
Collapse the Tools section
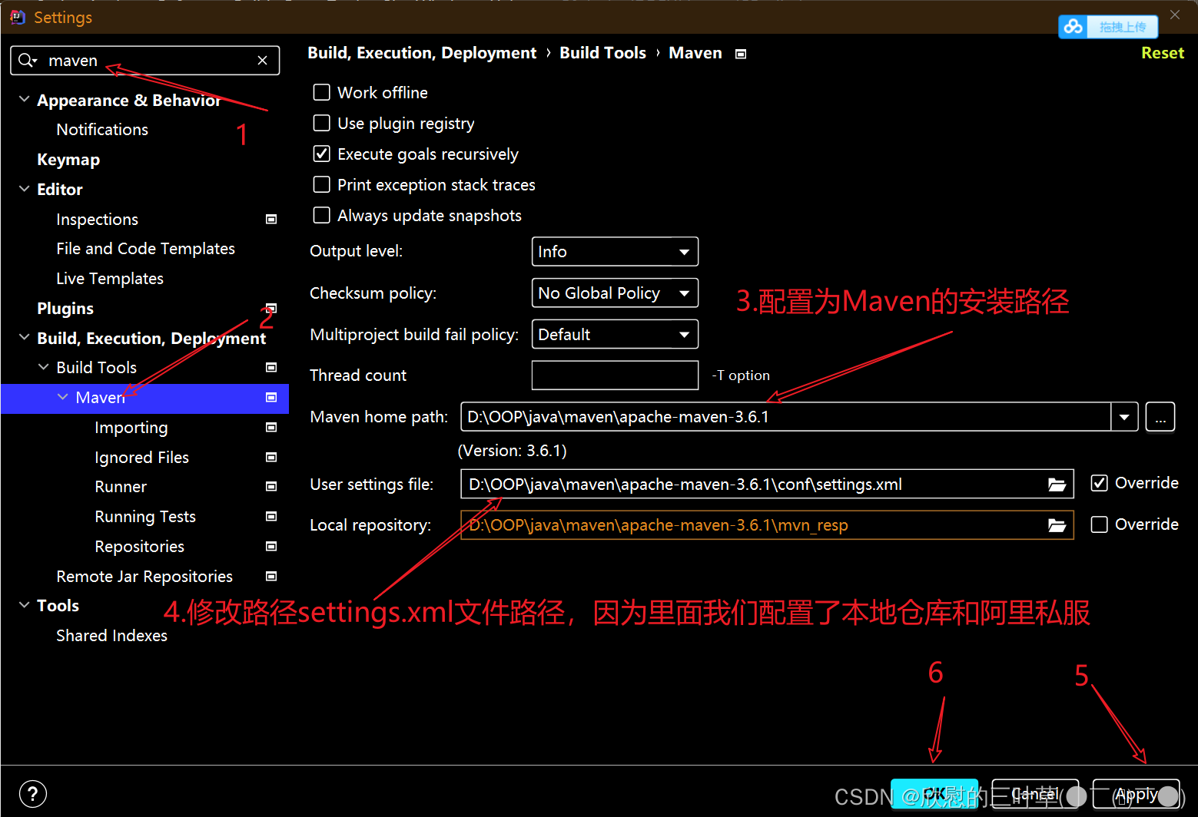point(25,606)
